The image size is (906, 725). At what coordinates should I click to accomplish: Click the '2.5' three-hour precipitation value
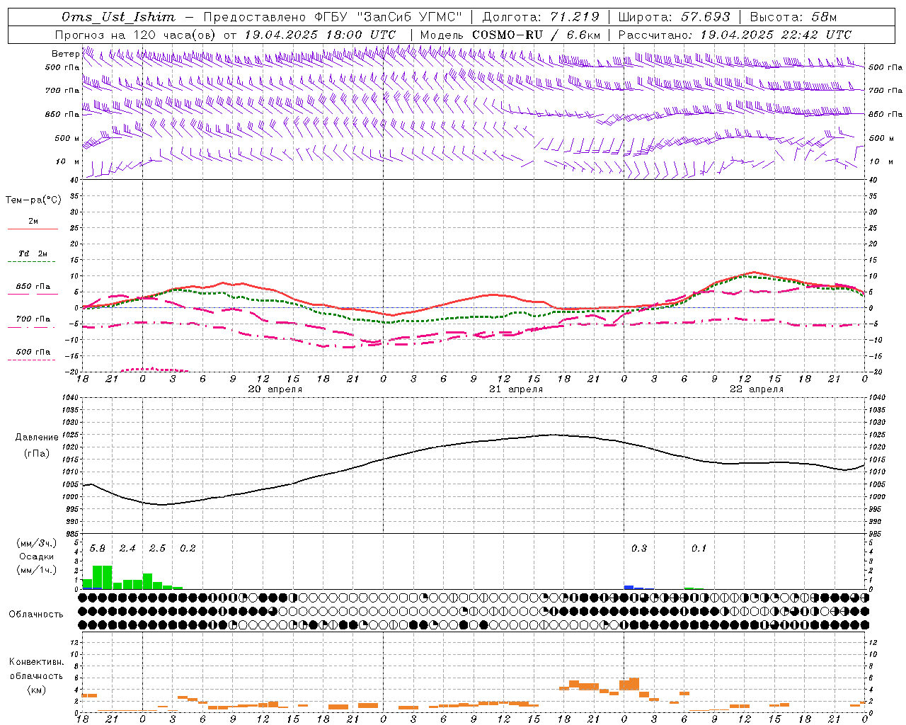157,549
